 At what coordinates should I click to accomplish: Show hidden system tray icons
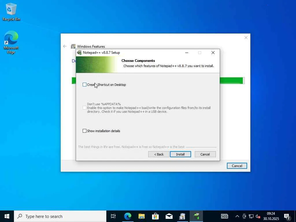(237, 216)
